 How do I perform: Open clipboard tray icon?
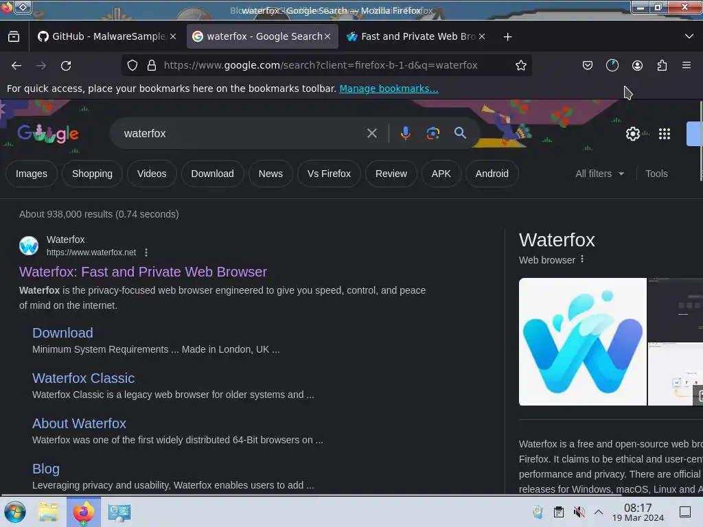558,512
